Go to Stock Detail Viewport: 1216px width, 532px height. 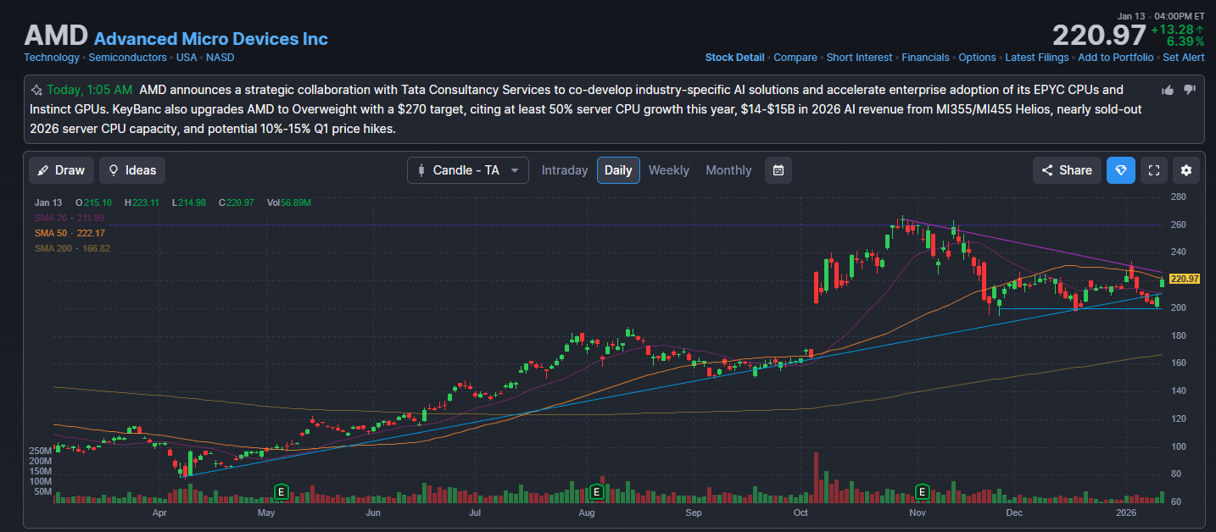(x=734, y=58)
